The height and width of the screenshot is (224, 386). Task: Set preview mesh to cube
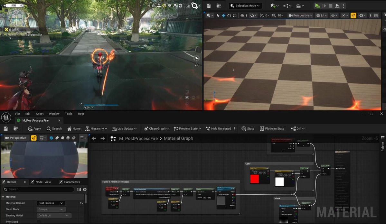pos(68,138)
